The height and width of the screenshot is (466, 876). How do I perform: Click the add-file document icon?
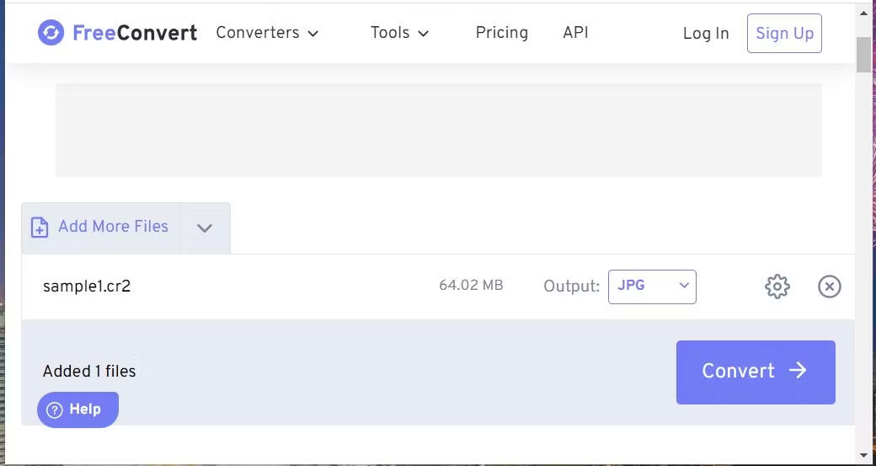40,228
